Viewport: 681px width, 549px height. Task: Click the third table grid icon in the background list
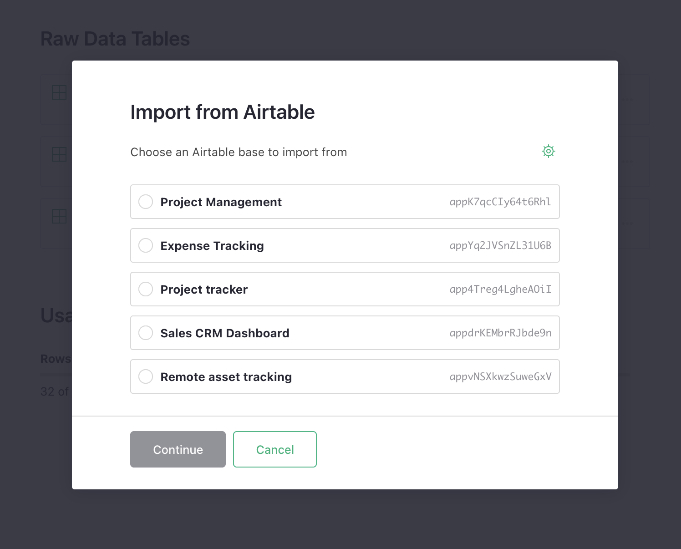59,216
